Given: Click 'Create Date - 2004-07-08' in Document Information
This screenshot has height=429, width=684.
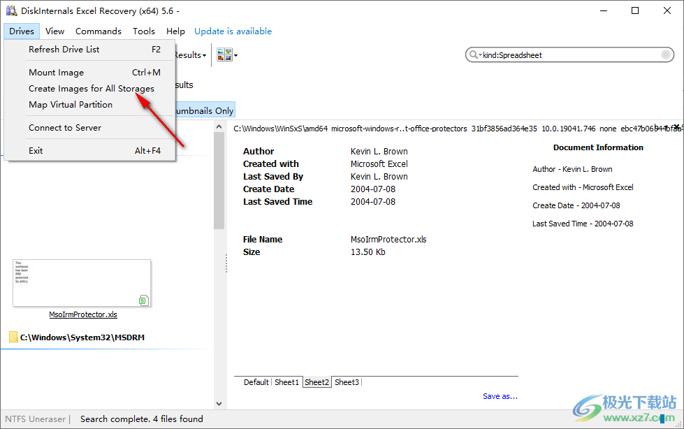Looking at the screenshot, I should pos(576,205).
